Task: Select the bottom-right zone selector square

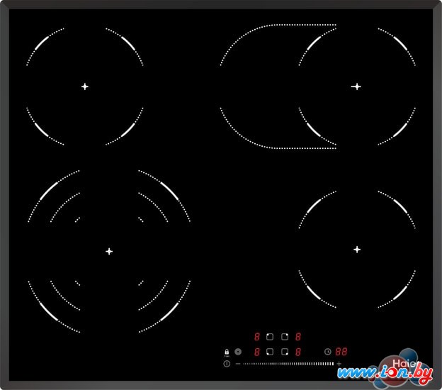Action: point(284,352)
